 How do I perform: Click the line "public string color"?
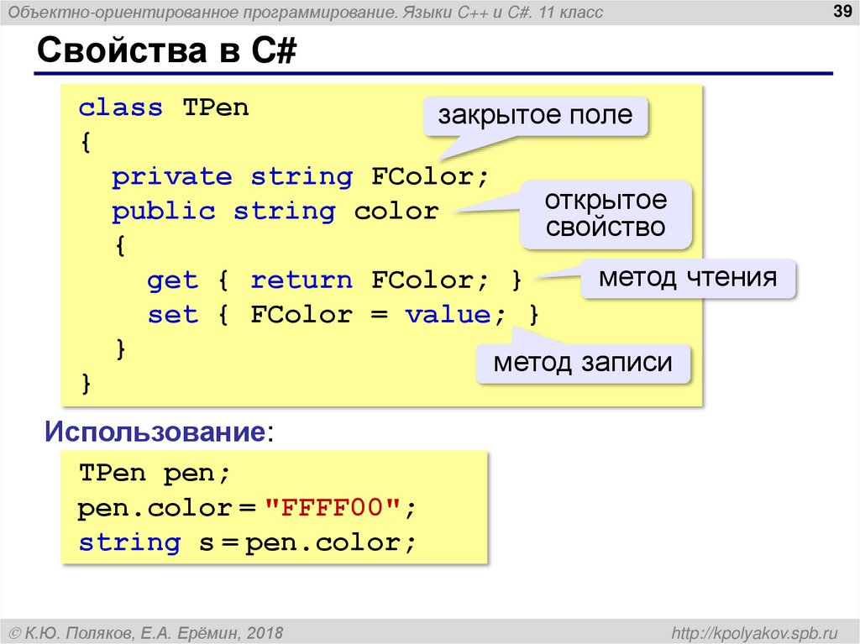275,212
